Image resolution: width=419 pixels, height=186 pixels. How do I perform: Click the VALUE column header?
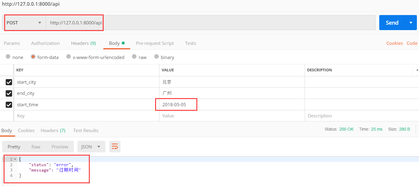click(168, 70)
